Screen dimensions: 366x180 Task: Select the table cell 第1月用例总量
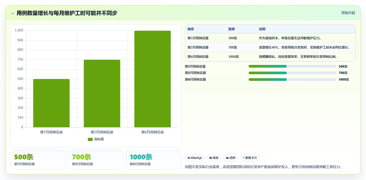198,38
